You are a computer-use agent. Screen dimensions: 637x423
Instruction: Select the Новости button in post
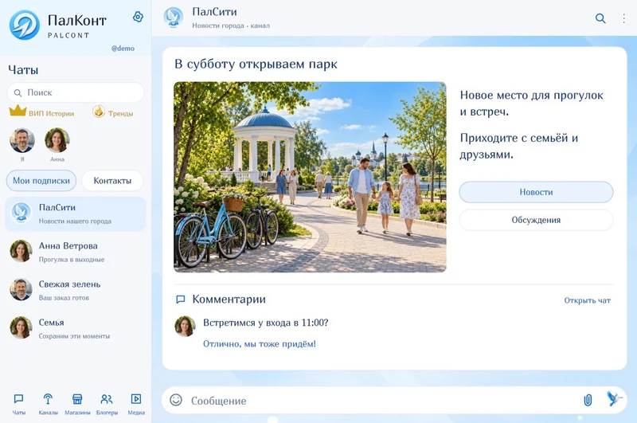(536, 192)
